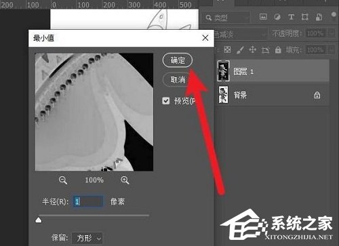Click the 不透明度 opacity value field
339x246 pixels.
[315, 34]
